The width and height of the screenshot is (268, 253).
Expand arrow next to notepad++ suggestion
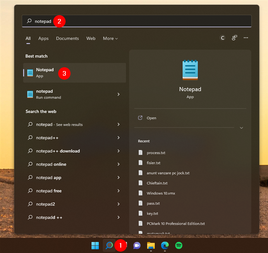118,138
